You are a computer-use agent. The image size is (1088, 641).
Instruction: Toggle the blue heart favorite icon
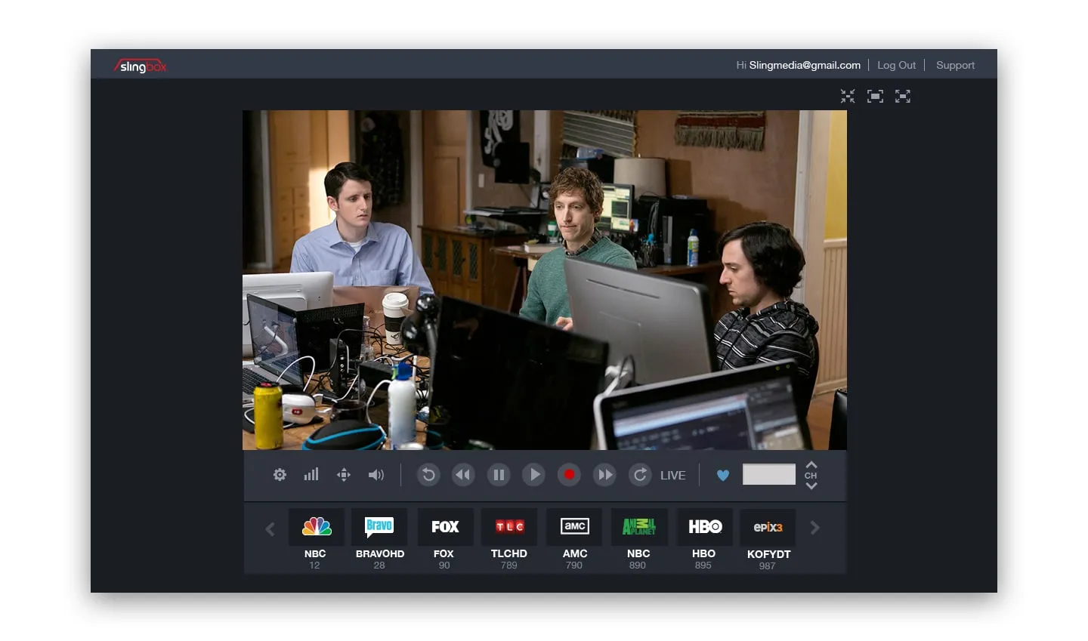tap(723, 476)
